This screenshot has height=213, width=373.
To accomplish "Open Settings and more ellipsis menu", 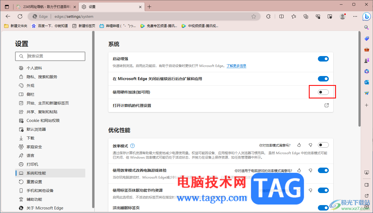I will [355, 16].
